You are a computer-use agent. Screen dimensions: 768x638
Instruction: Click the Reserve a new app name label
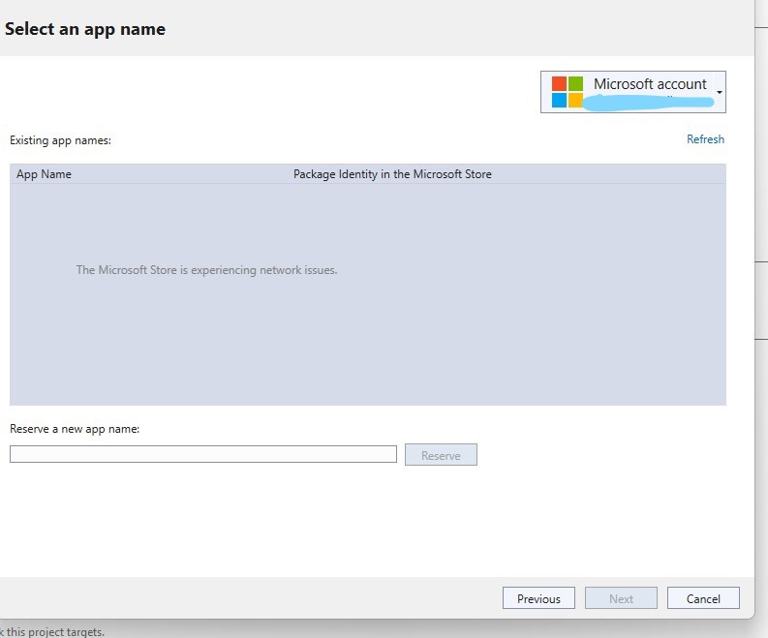click(x=75, y=429)
